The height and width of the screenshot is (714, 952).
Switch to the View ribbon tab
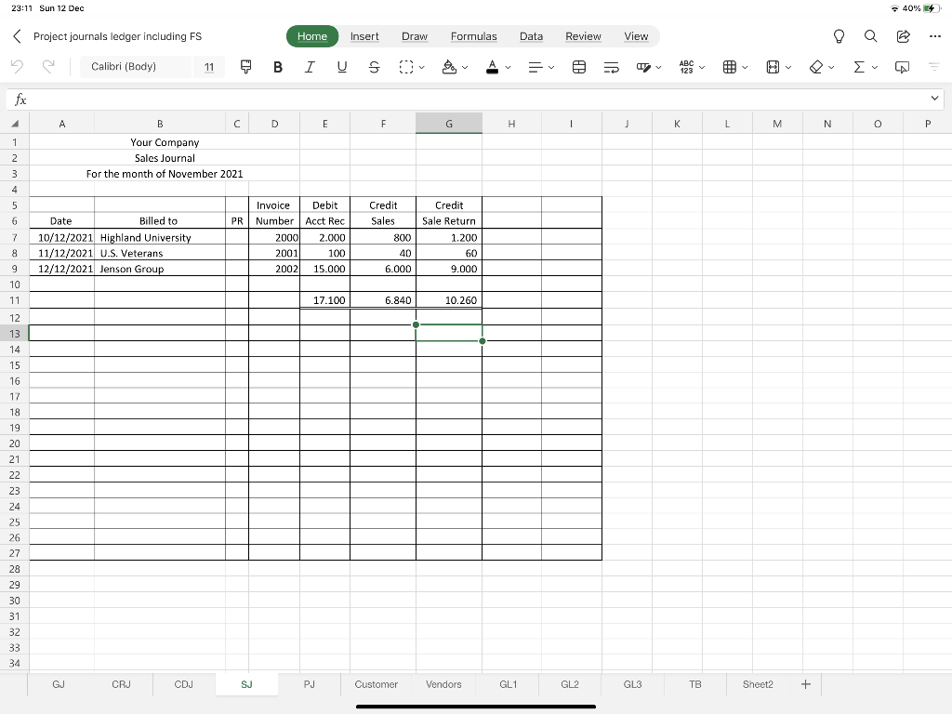[636, 36]
